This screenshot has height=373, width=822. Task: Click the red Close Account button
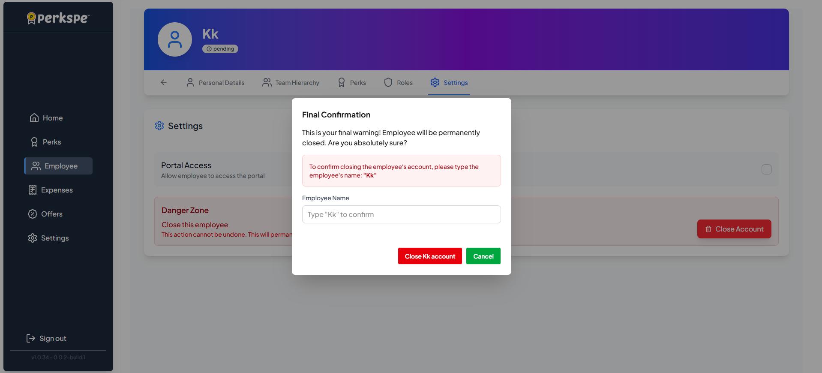tap(734, 229)
